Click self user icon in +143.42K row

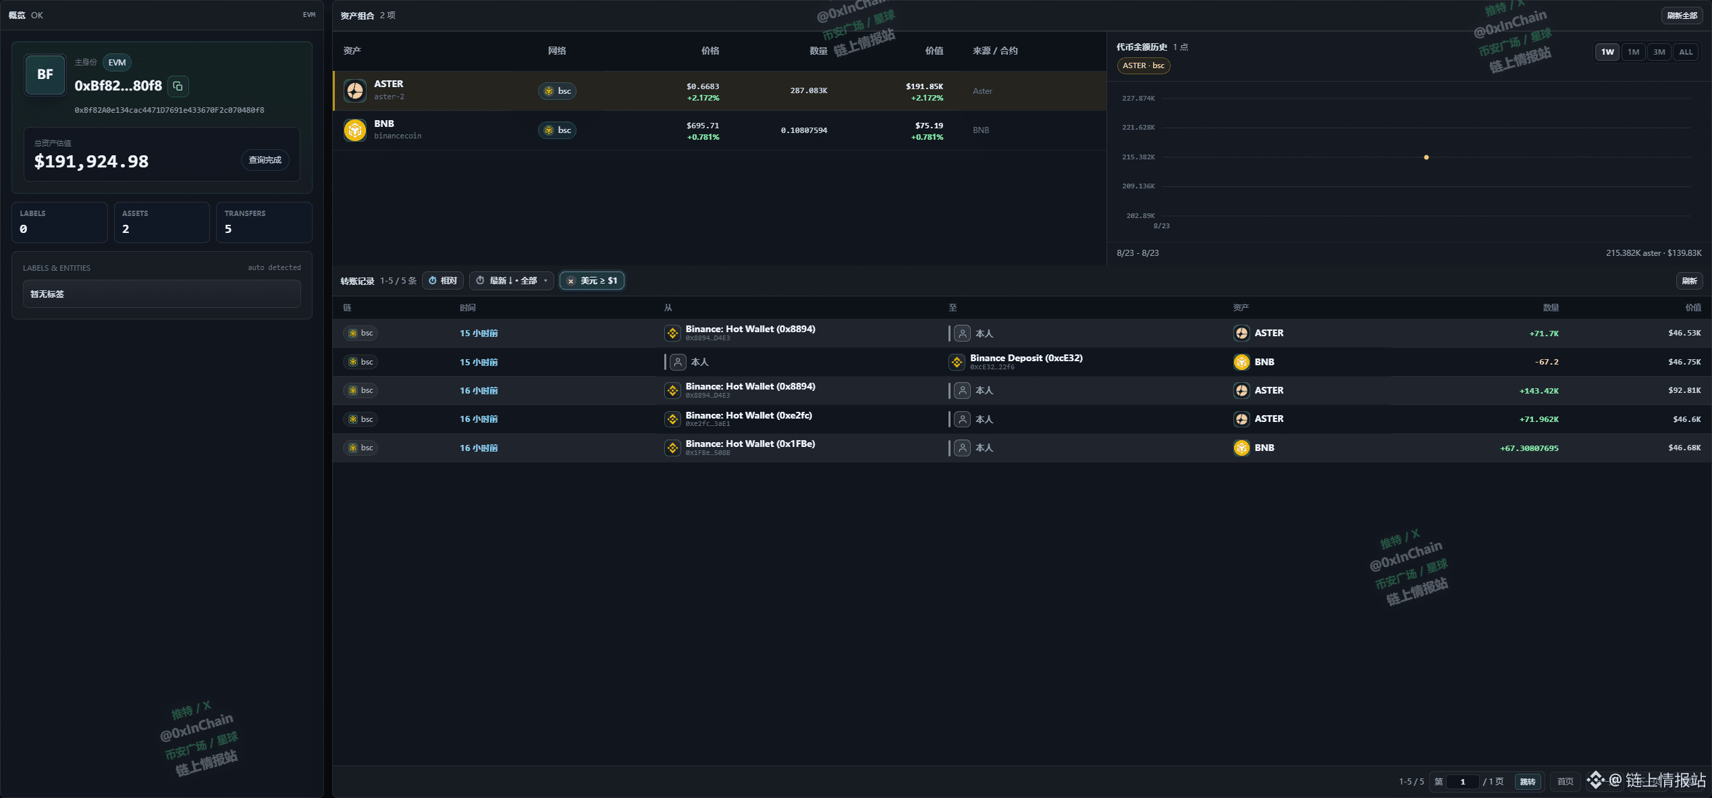point(963,391)
